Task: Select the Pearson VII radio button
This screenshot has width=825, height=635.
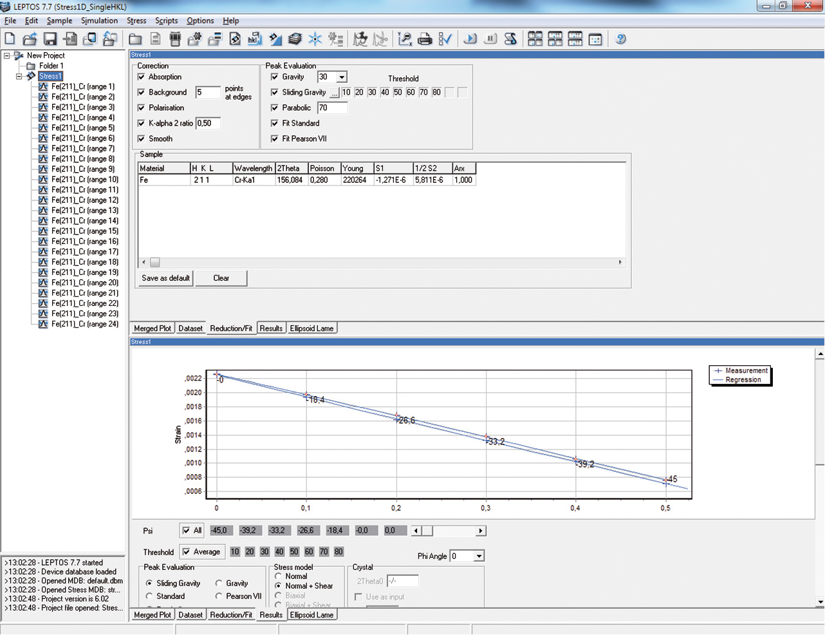Action: [x=219, y=596]
